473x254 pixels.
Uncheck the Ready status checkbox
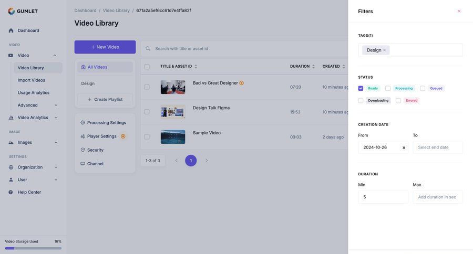[361, 88]
